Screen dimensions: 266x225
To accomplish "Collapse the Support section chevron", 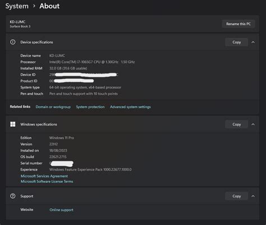I will point(253,196).
